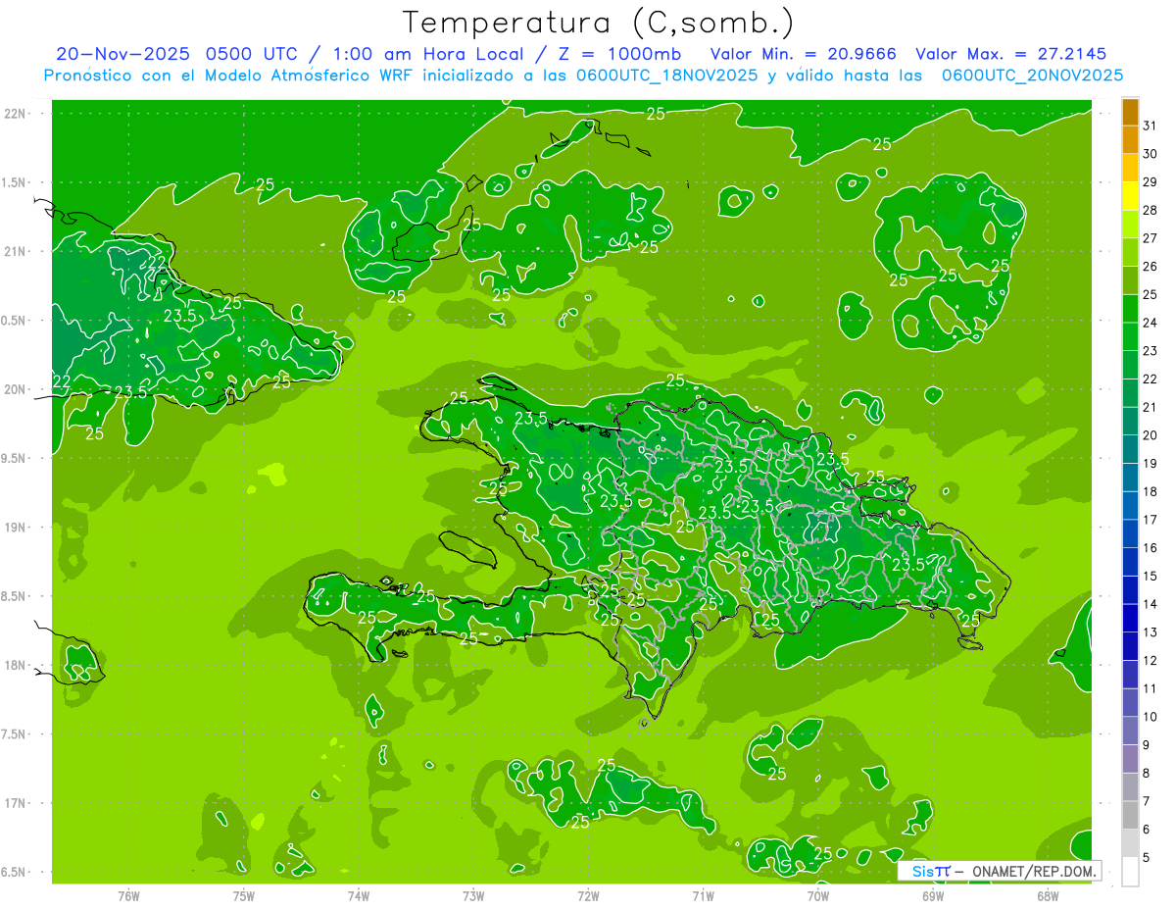The height and width of the screenshot is (909, 1176).
Task: Click the white swatch below legend value 5
Action: (1130, 872)
